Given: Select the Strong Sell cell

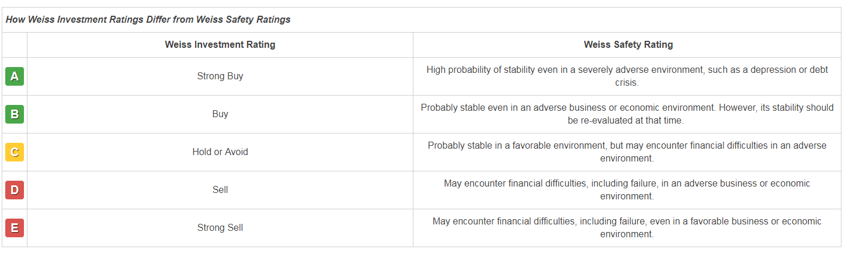Looking at the screenshot, I should (220, 228).
